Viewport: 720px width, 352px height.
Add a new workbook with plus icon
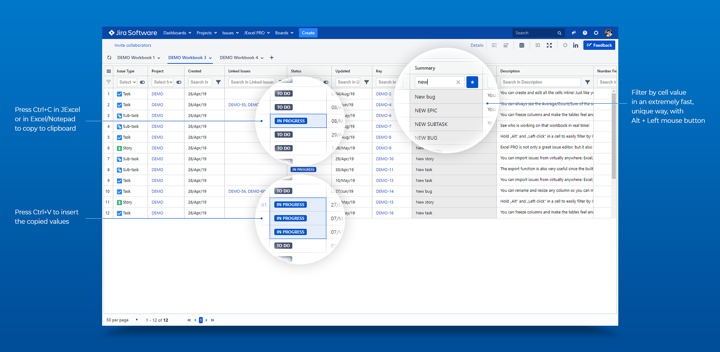272,57
